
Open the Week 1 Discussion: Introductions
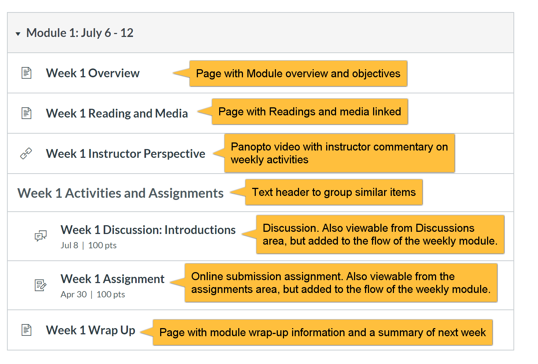[148, 230]
